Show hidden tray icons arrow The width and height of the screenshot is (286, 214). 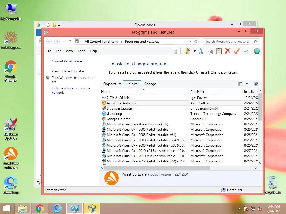(x=239, y=209)
